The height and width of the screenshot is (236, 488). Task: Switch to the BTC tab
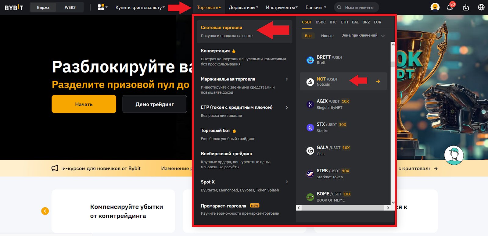click(333, 22)
